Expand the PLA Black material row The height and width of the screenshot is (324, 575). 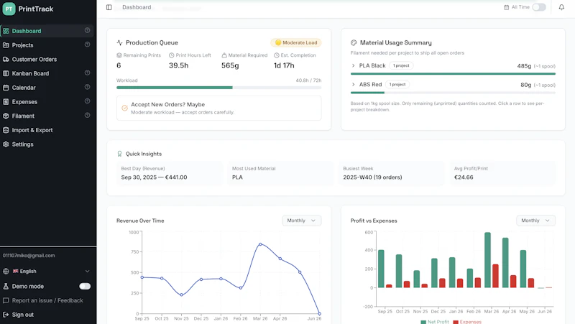[453, 66]
